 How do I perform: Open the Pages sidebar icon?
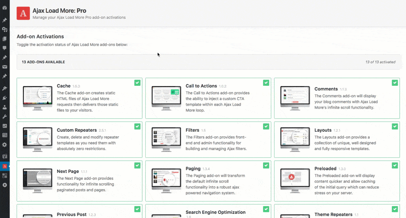click(x=5, y=39)
